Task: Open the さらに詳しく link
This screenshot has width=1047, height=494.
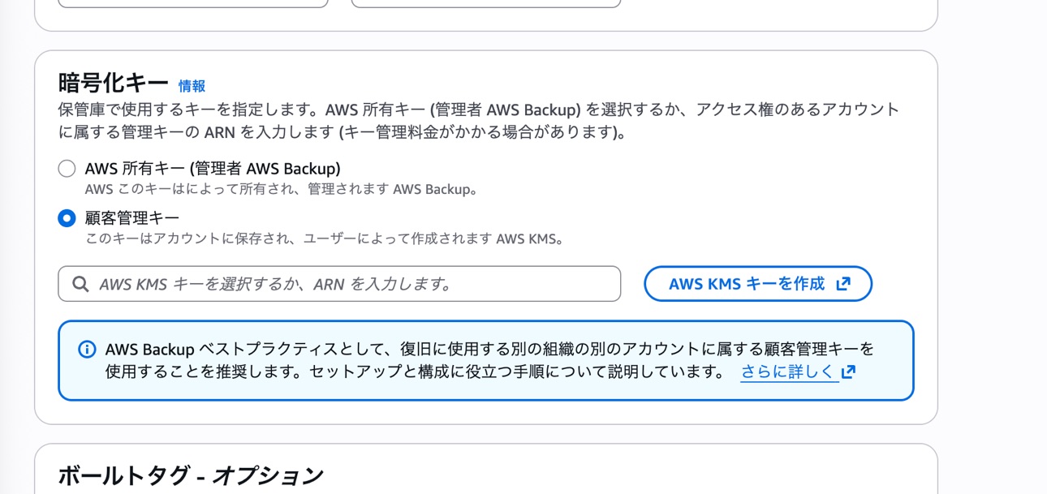Action: pyautogui.click(x=787, y=372)
